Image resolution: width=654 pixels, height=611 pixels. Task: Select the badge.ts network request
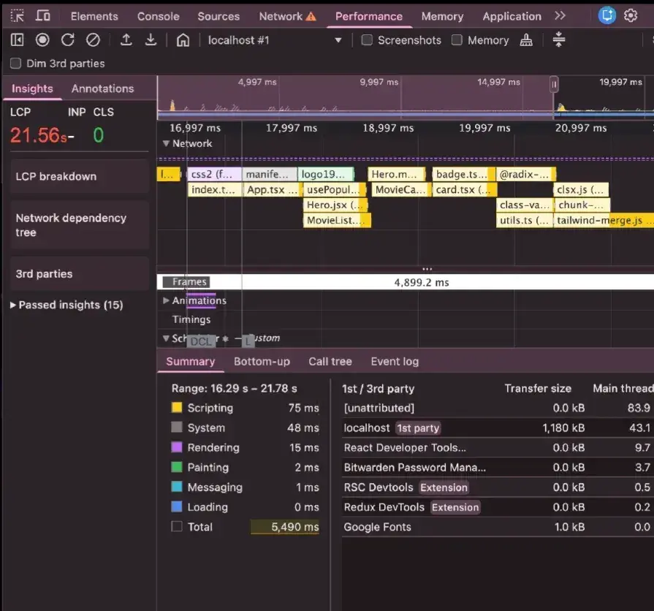(463, 175)
